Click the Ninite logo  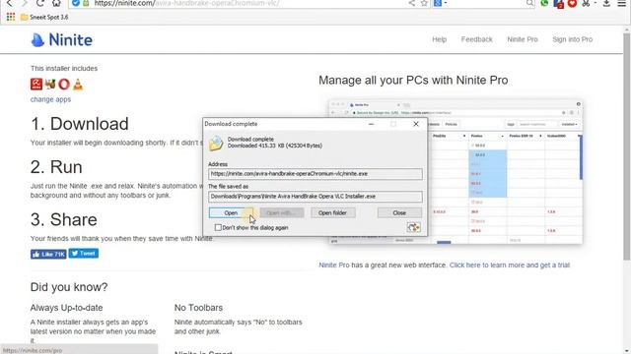[x=61, y=39]
